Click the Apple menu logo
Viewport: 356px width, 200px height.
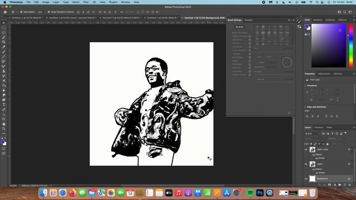pos(5,2)
